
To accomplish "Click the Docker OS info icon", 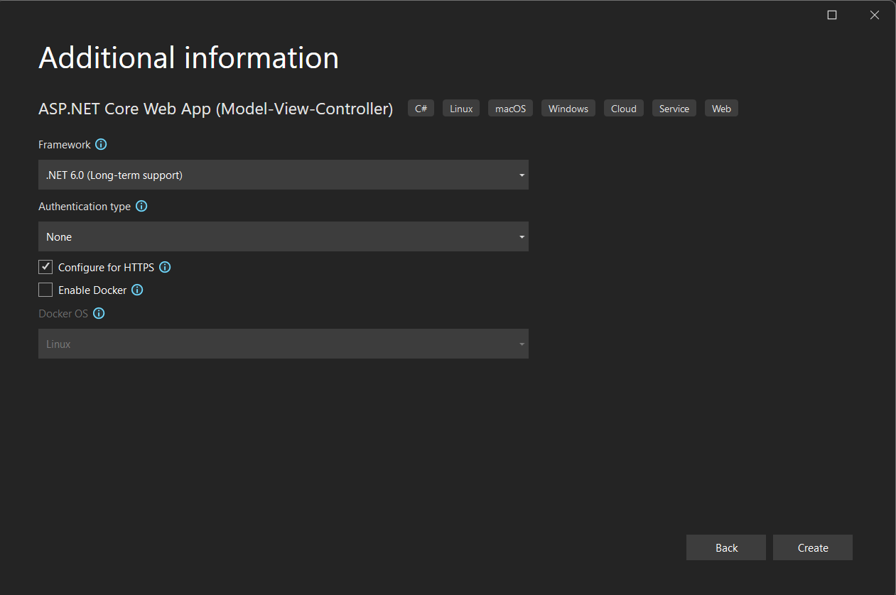I will (99, 313).
